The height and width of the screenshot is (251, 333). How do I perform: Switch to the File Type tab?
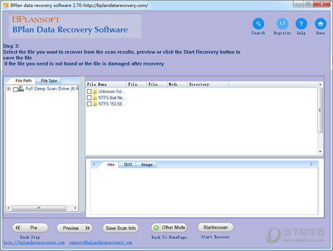click(49, 81)
